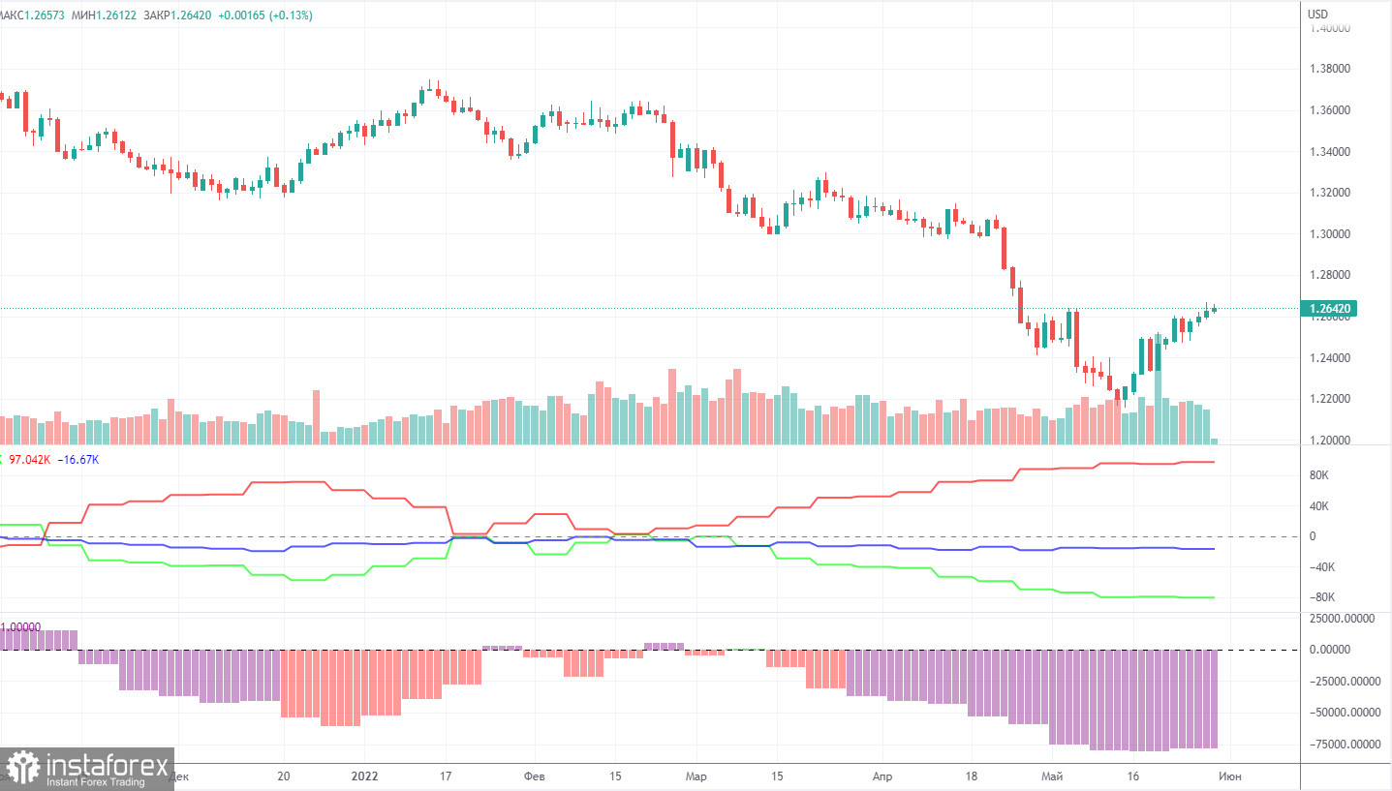Screen dimensions: 1392x791
Task: Click the 1.32000 price axis label
Action: (1329, 193)
